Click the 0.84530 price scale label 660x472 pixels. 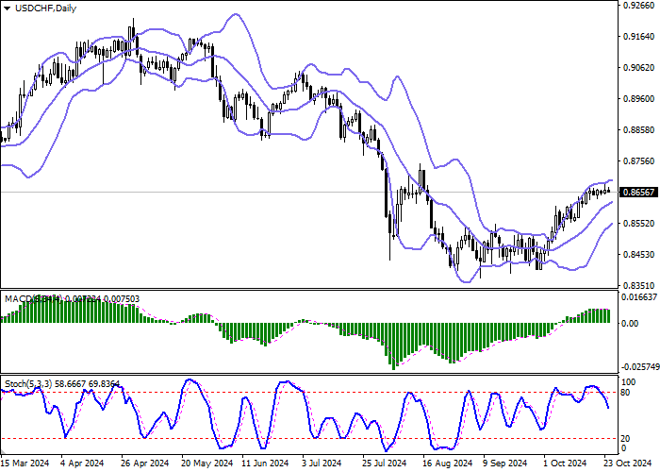(639, 255)
